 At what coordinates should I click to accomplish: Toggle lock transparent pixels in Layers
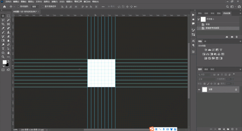205,84
